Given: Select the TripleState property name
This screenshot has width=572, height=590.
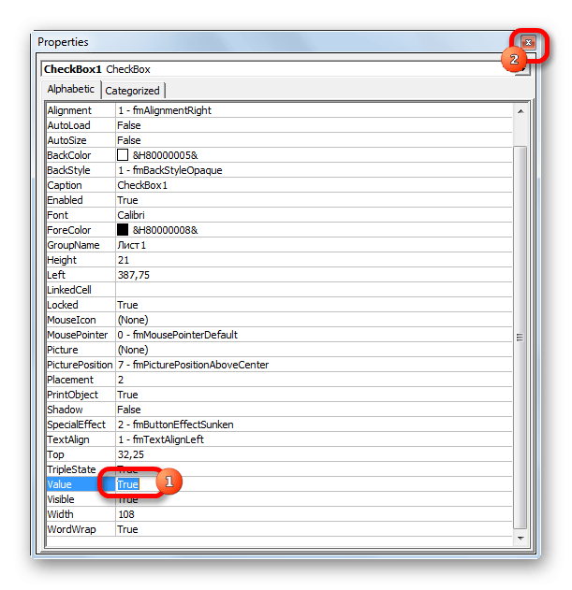Looking at the screenshot, I should pyautogui.click(x=71, y=469).
